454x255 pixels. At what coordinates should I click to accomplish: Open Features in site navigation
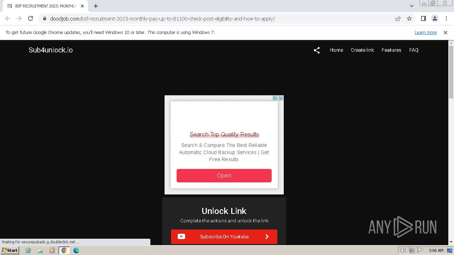[391, 50]
